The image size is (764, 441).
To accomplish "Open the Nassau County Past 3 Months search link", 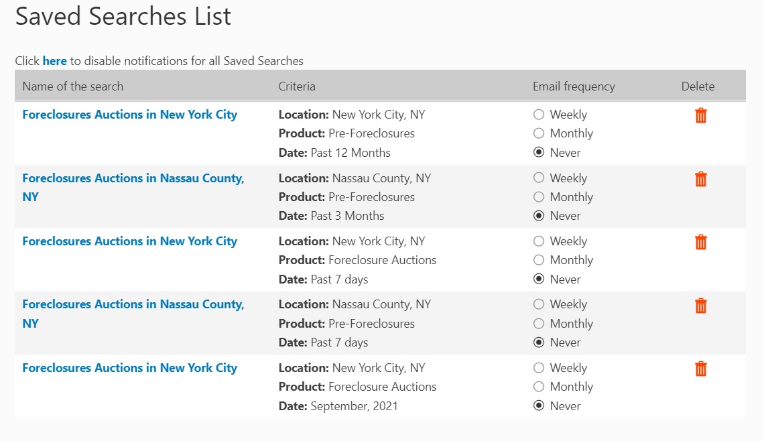I will (x=133, y=178).
